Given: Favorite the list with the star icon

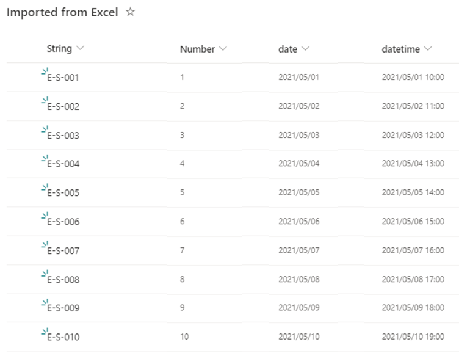Looking at the screenshot, I should click(129, 13).
